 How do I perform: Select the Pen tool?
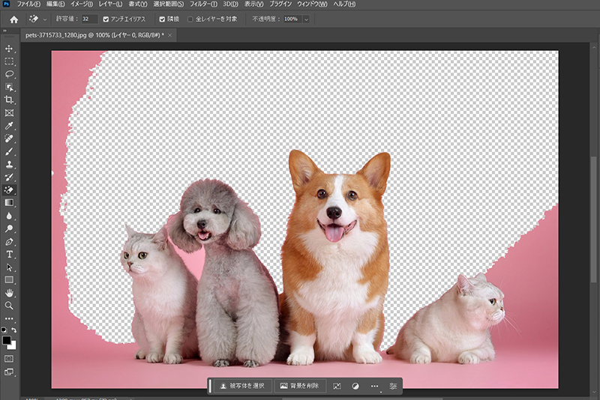pos(9,242)
